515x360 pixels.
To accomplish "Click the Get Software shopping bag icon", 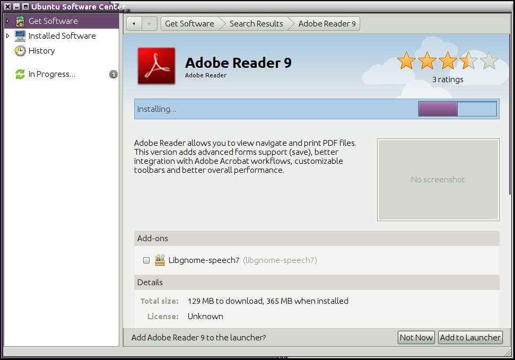I will [20, 21].
